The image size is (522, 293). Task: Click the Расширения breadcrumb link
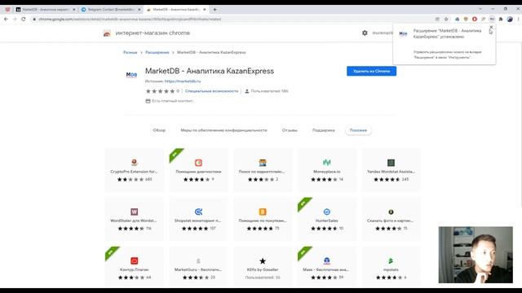(157, 52)
